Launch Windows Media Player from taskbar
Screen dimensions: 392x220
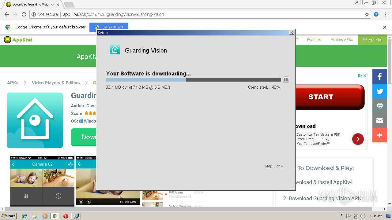click(45, 216)
